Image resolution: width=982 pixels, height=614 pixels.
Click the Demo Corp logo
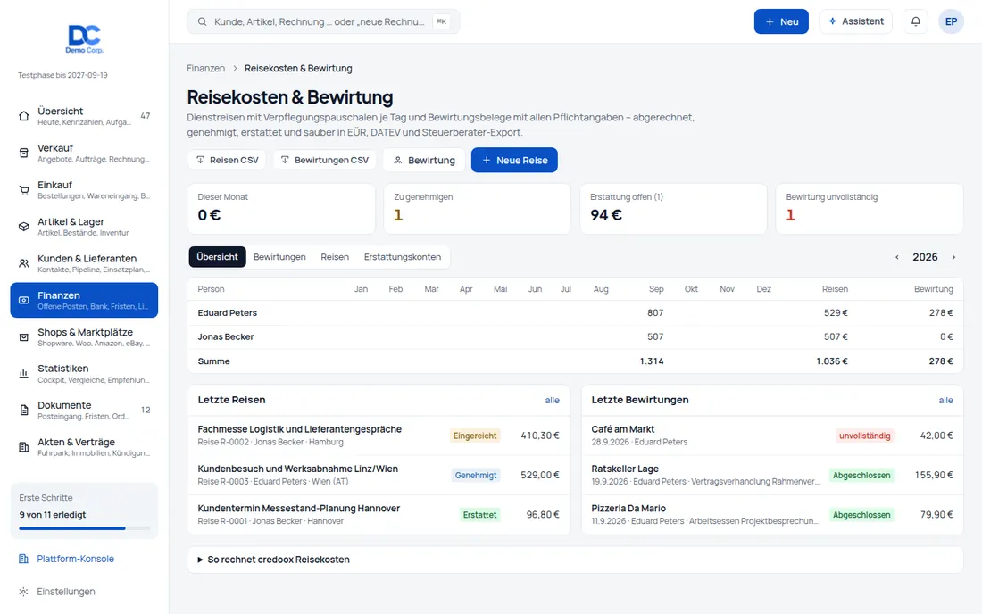click(84, 38)
